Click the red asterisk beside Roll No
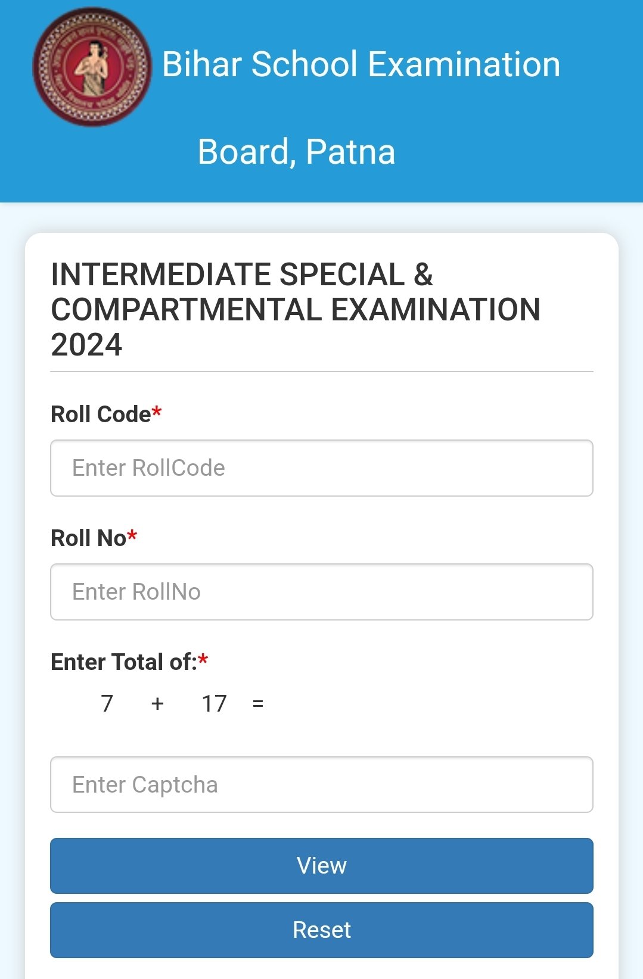Screen dimensions: 643x979 (132, 536)
